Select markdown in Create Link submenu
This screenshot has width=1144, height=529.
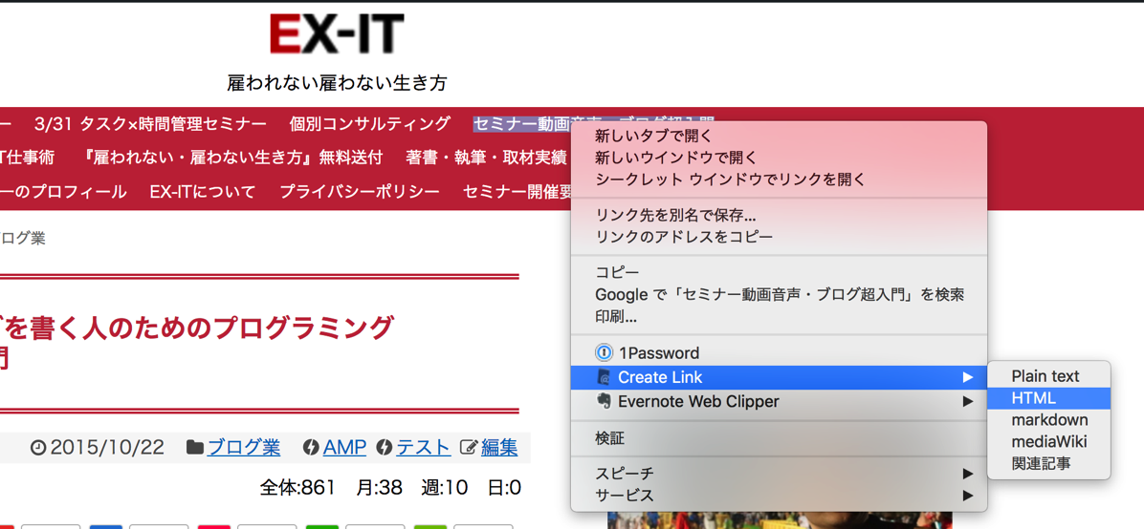click(x=1048, y=420)
